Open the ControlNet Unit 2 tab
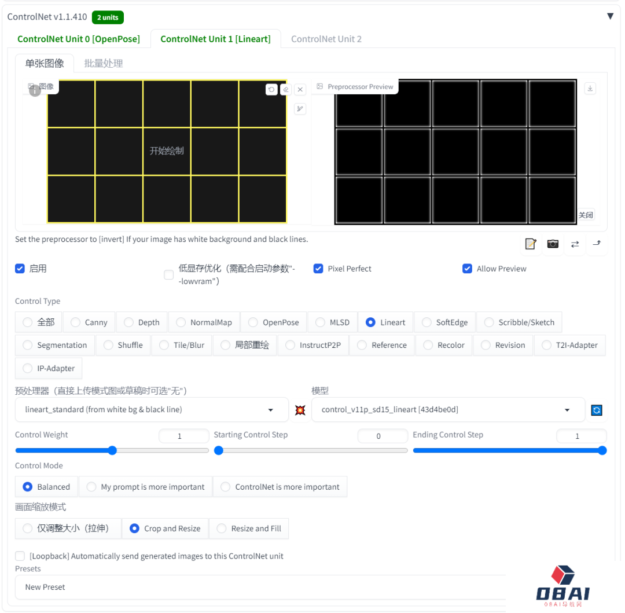625x613 pixels. coord(326,39)
